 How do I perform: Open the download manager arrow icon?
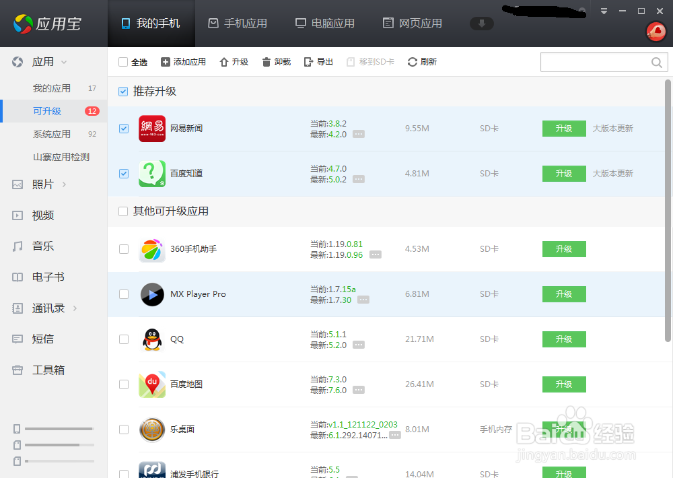pos(482,24)
